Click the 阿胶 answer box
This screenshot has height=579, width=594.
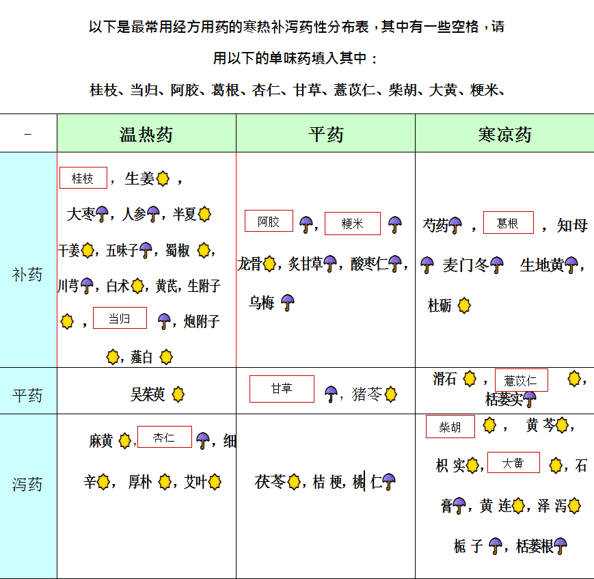pos(269,221)
